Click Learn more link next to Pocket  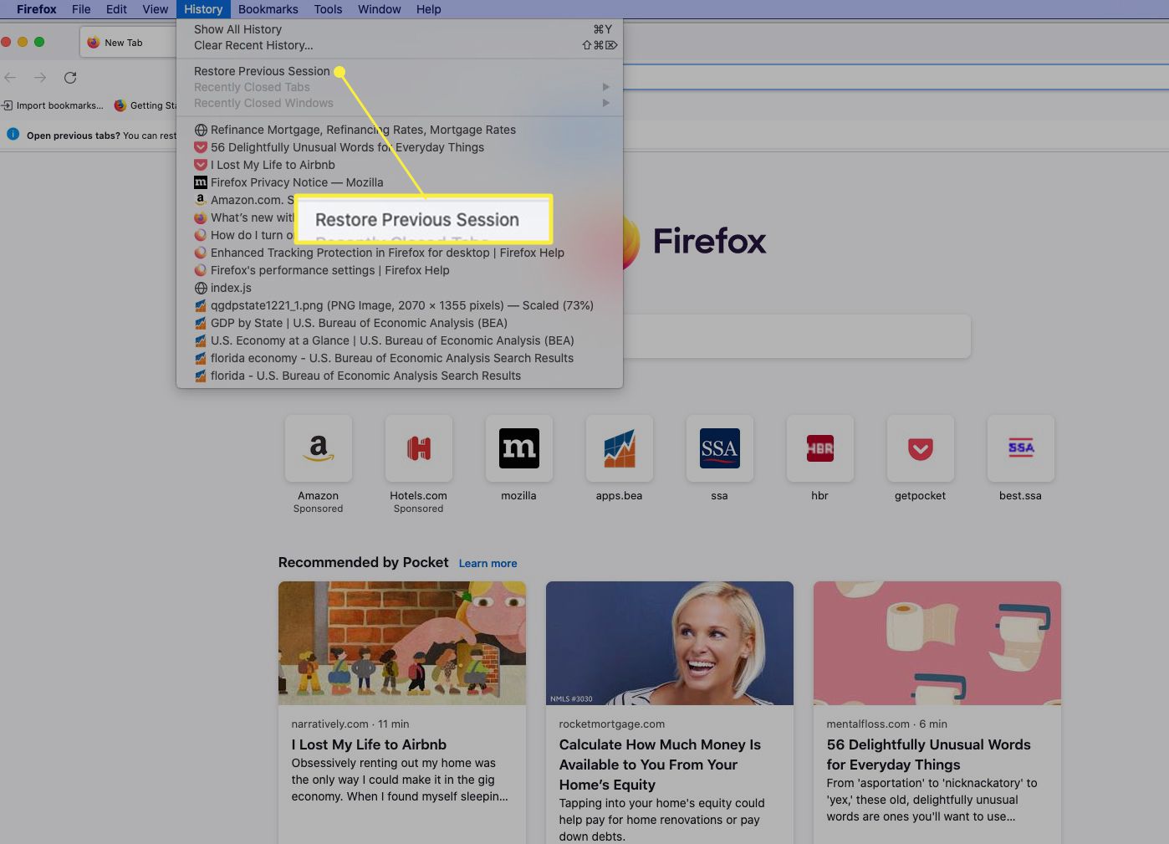(x=488, y=563)
